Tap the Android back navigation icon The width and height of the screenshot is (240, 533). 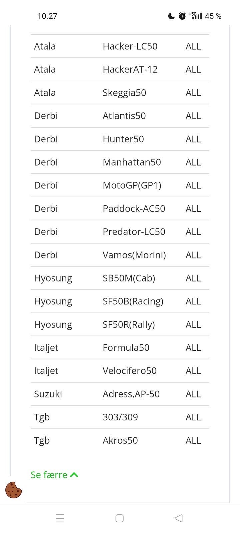(179, 518)
